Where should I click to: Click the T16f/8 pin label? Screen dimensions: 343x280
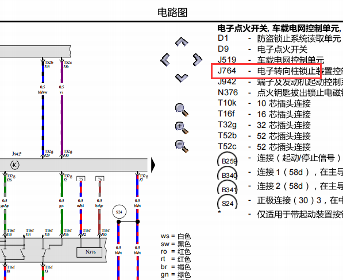(11, 269)
